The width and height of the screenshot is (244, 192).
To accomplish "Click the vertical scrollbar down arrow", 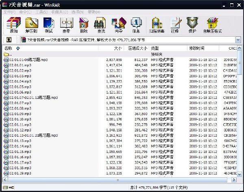I will pos(240,175).
